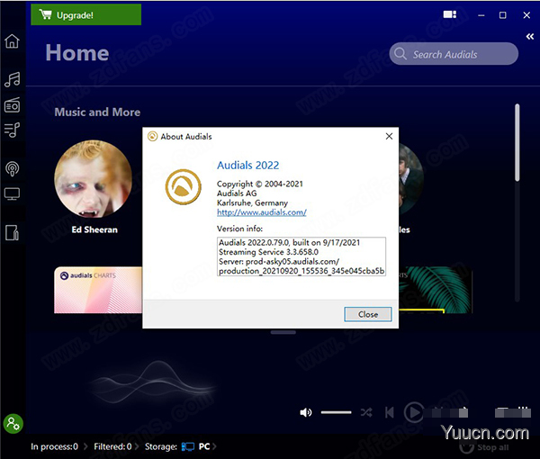Viewport: 540px width, 459px height.
Task: Click the green Upgrade! button
Action: pyautogui.click(x=86, y=14)
